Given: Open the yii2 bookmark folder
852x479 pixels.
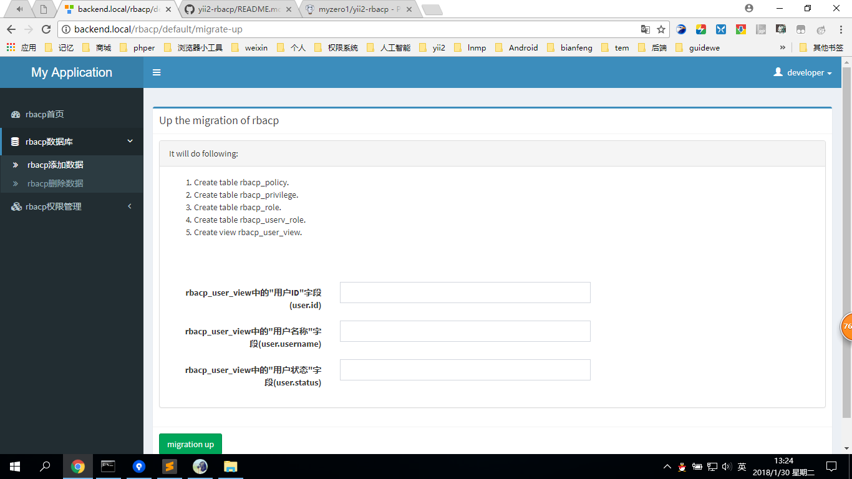Looking at the screenshot, I should coord(432,47).
